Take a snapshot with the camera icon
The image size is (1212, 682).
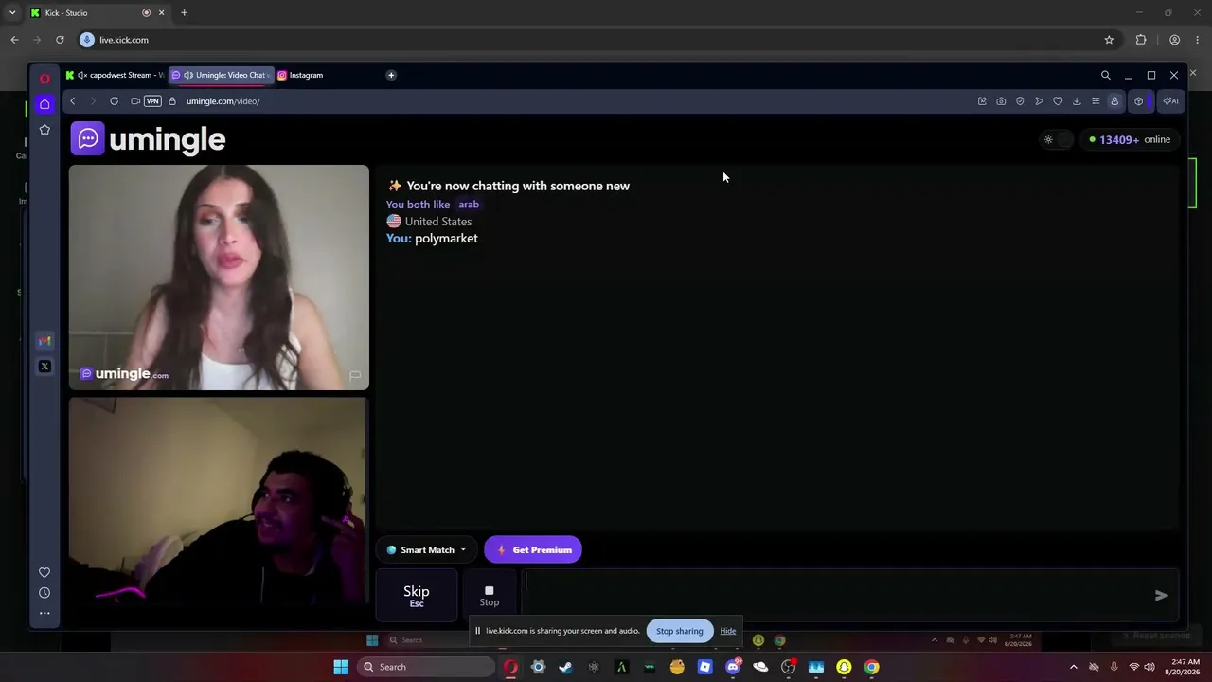[1001, 101]
